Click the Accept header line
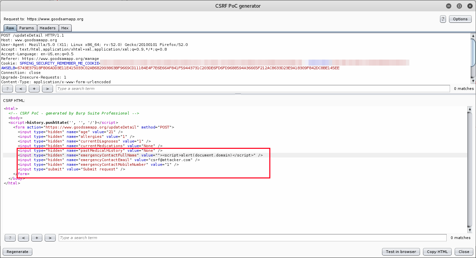 point(84,49)
